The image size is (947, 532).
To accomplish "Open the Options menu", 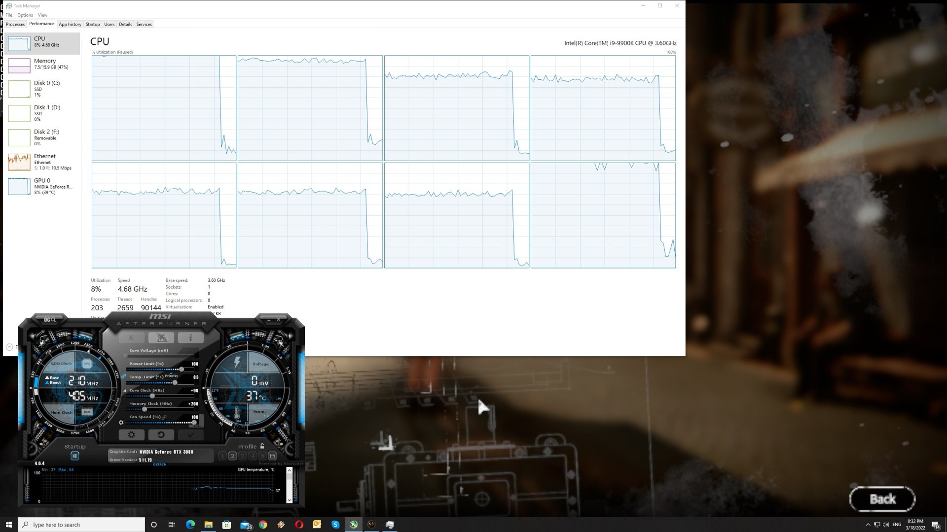I will 25,15.
